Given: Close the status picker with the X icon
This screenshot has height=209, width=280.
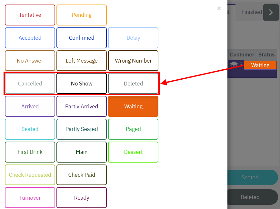Looking at the screenshot, I should pyautogui.click(x=219, y=8).
